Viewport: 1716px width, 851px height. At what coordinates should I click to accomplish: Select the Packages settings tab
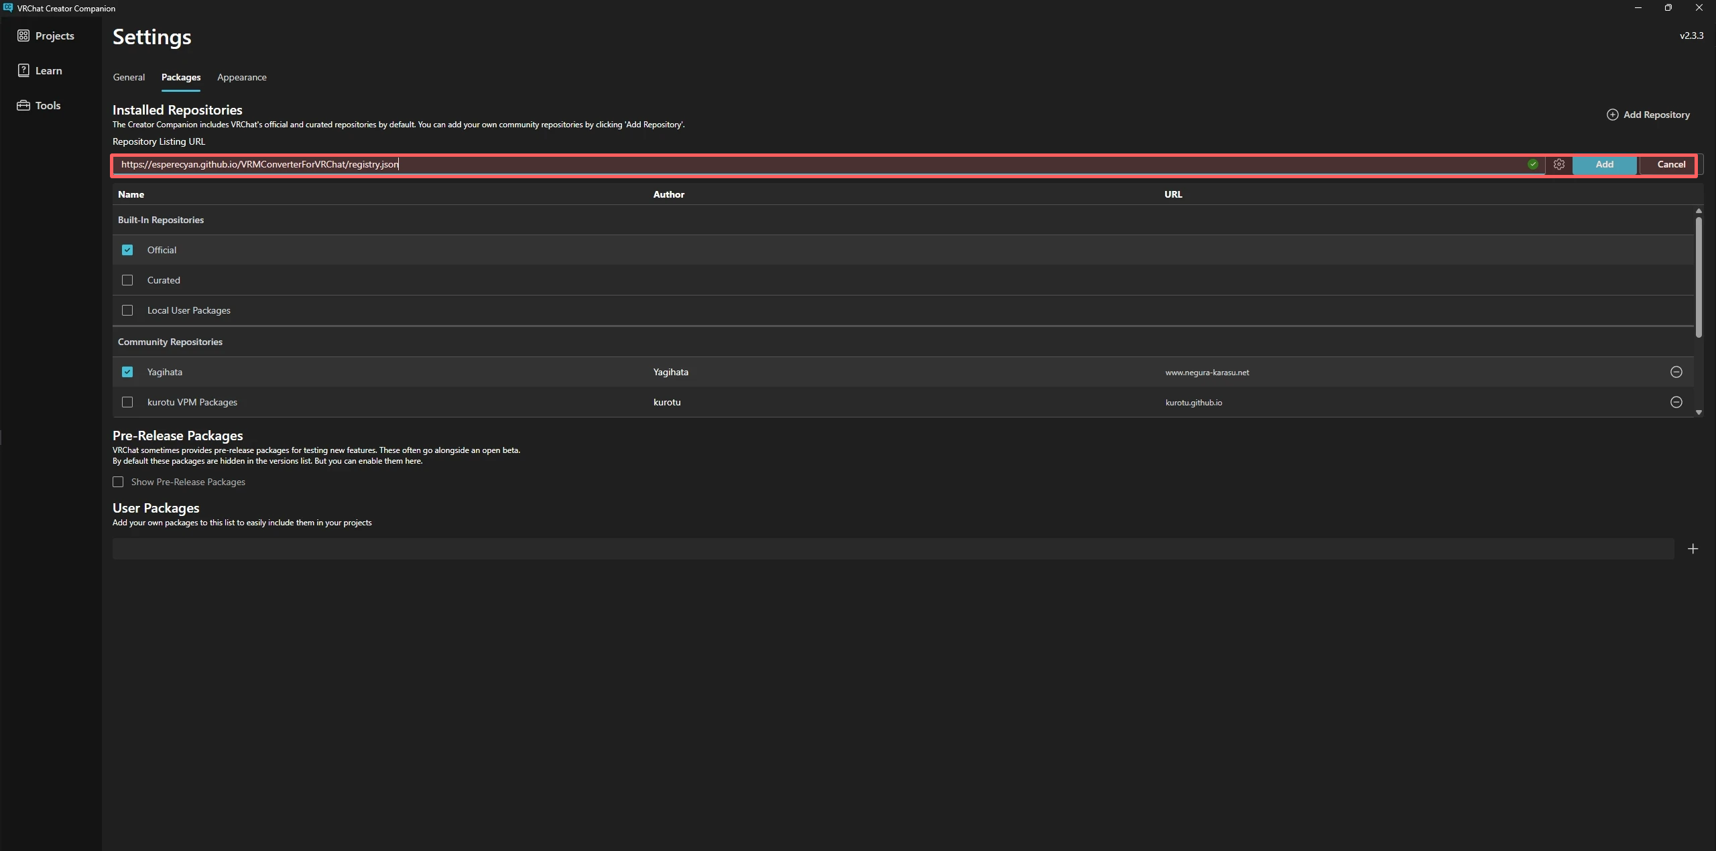[x=181, y=77]
